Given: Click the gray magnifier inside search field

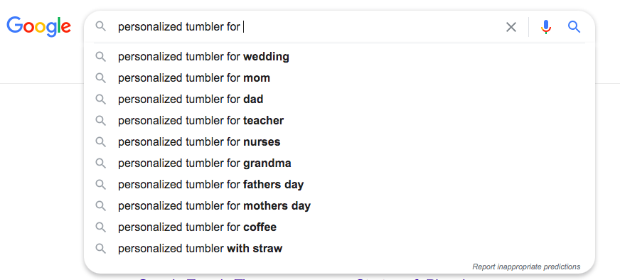Looking at the screenshot, I should click(101, 26).
